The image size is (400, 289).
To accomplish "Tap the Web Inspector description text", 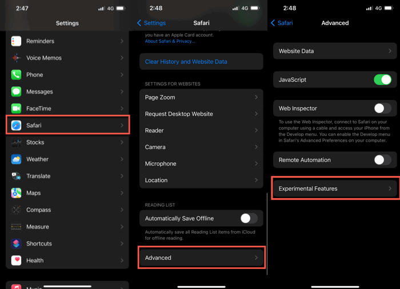I will [334, 131].
